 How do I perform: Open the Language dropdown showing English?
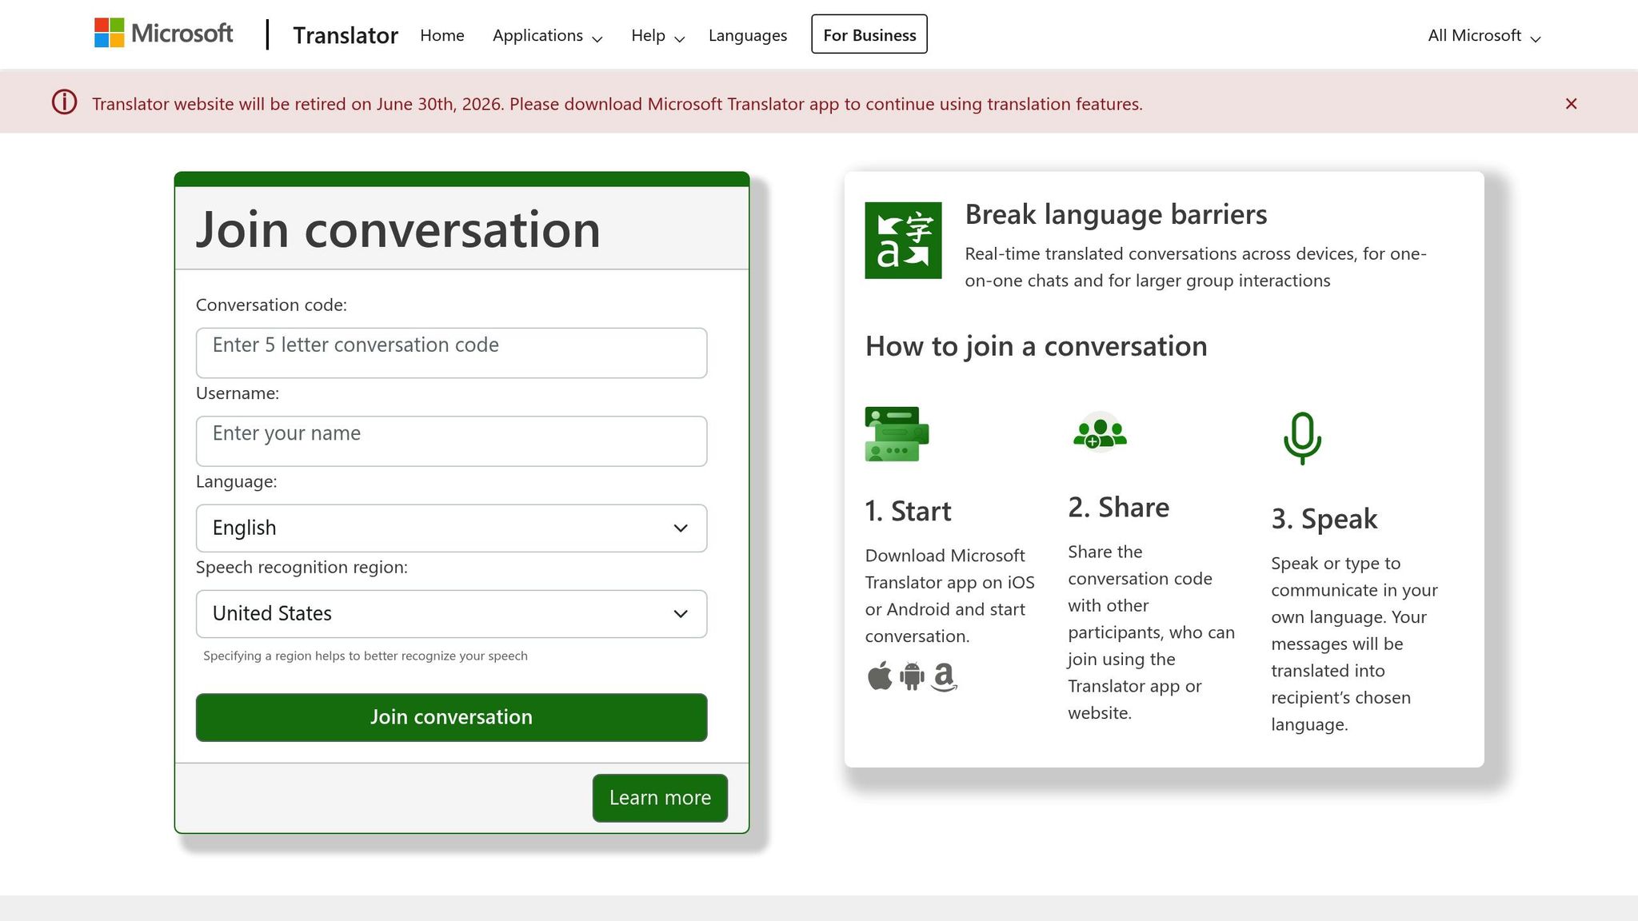(x=450, y=528)
